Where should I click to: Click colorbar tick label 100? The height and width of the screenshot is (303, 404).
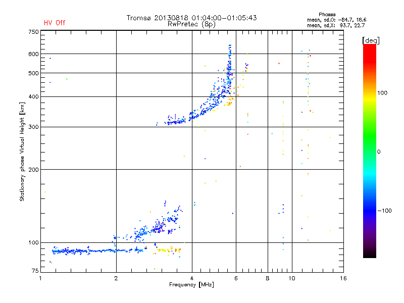(x=382, y=93)
